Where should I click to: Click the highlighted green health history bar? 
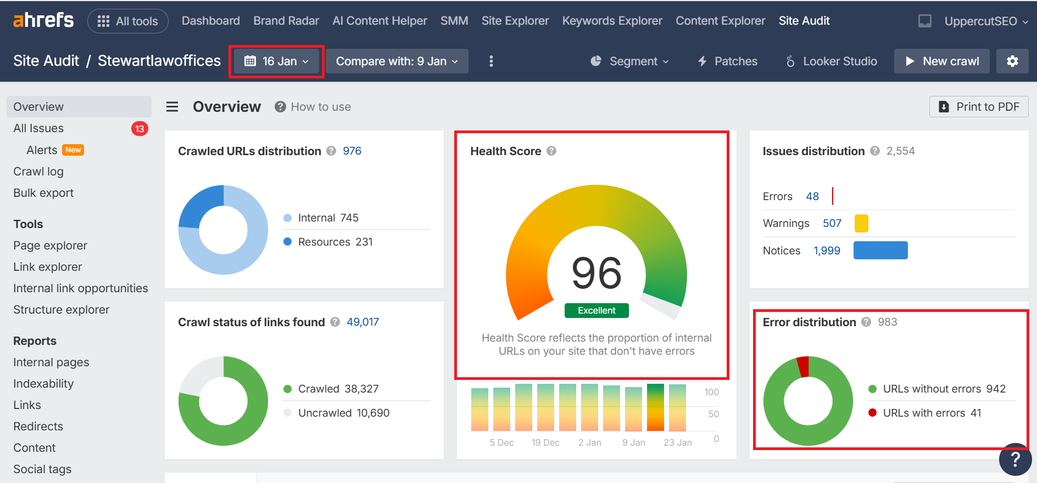655,407
